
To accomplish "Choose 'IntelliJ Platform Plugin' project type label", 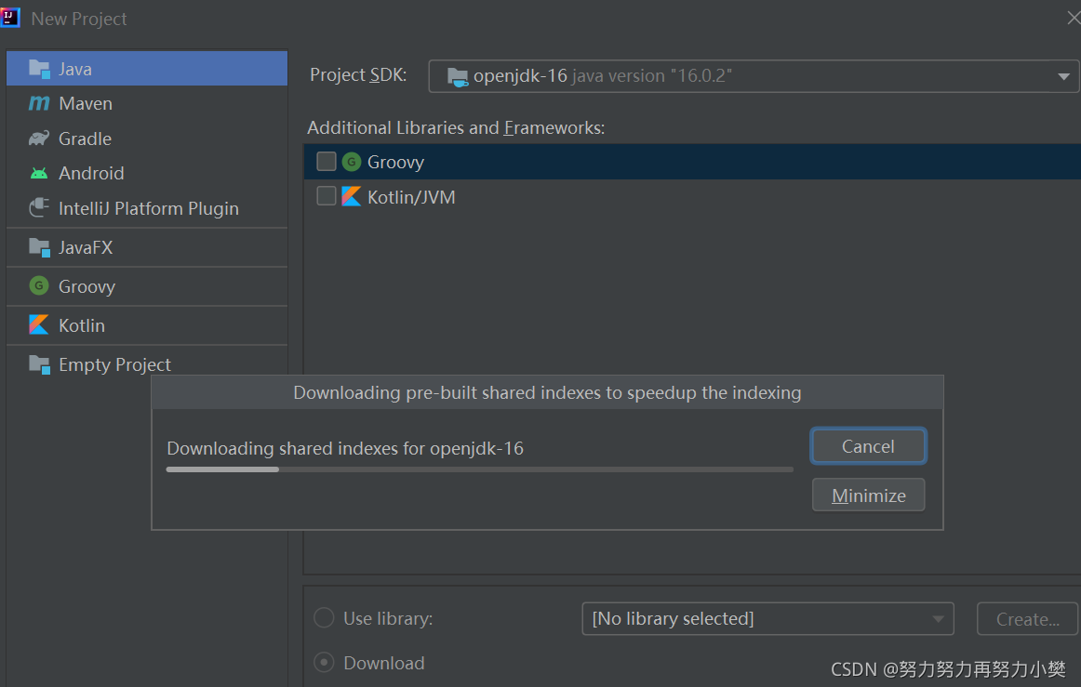I will pos(149,208).
